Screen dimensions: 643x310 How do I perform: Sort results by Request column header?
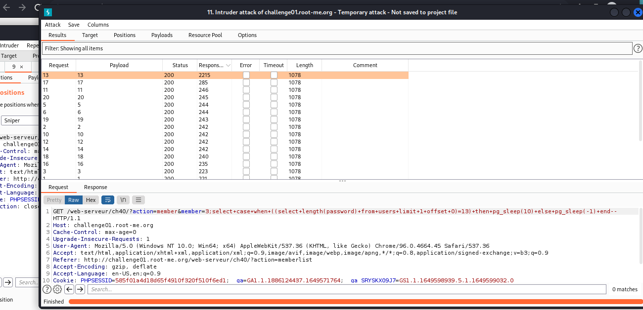point(58,65)
